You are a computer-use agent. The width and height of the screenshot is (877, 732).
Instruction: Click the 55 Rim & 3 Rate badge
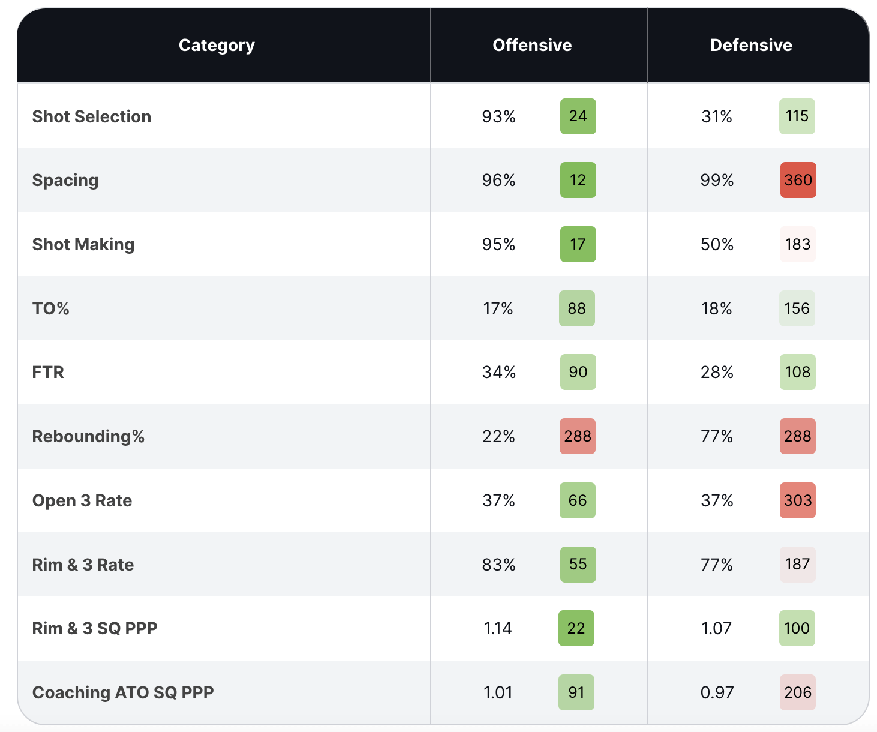[x=578, y=564]
